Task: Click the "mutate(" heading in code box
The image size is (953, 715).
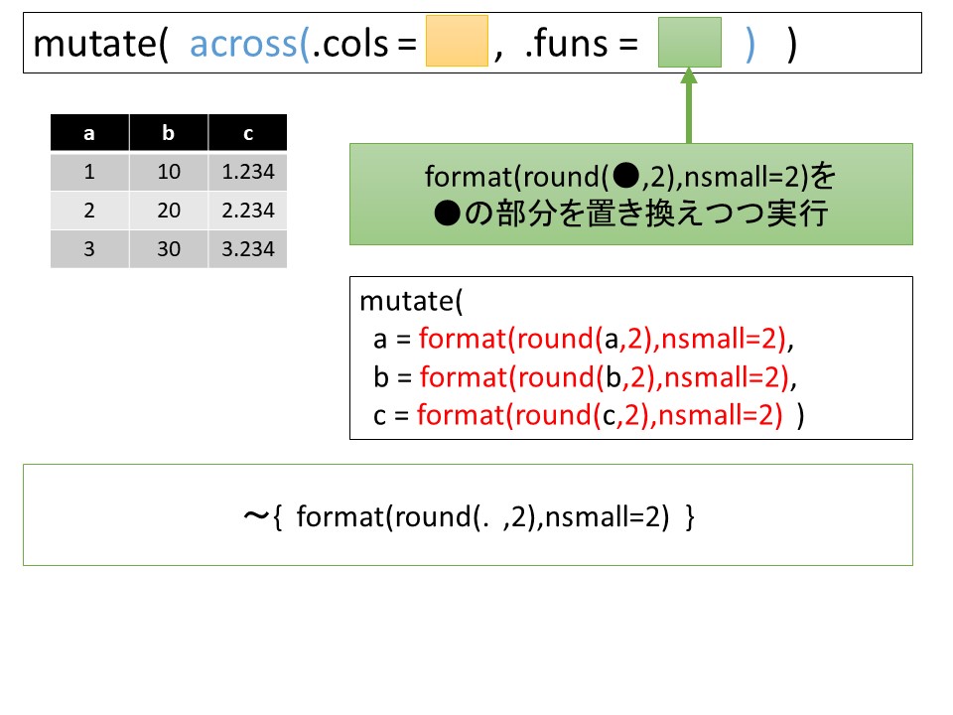Action: pyautogui.click(x=404, y=301)
